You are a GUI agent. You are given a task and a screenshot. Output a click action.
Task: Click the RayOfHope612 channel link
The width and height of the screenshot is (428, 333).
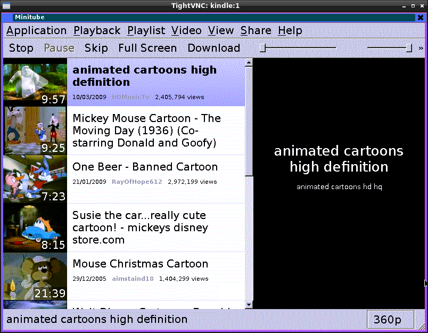(137, 182)
